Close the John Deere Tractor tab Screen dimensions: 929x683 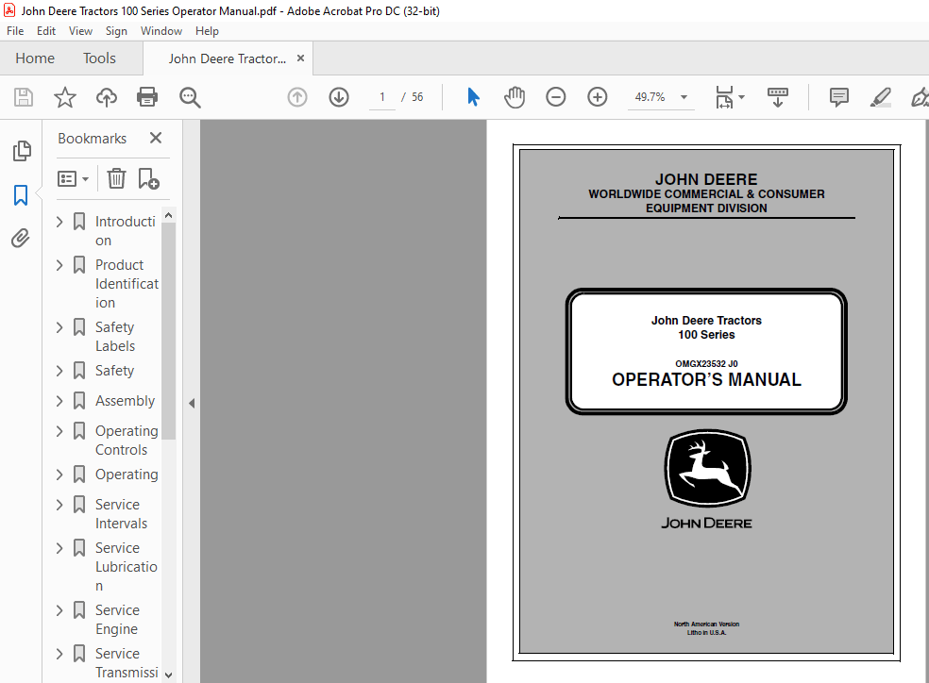point(300,58)
